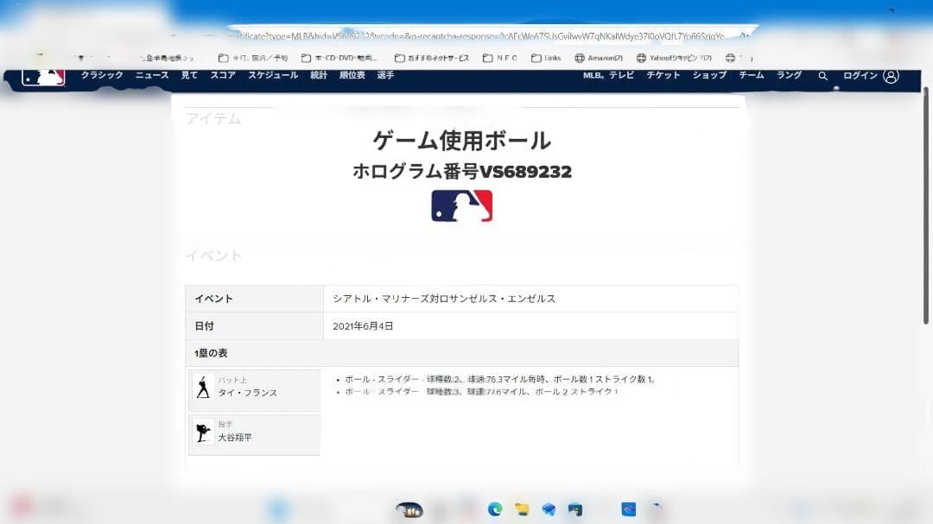Image resolution: width=933 pixels, height=524 pixels.
Task: Click the second pitch line with 77.6マイル
Action: pyautogui.click(x=482, y=391)
